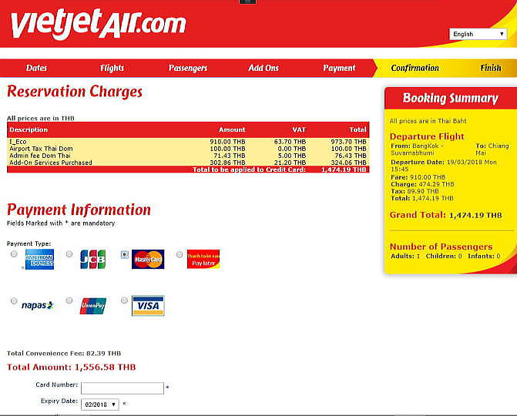Viewport: 517px width, 416px height.
Task: Click the Booking Summary header
Action: [x=451, y=98]
